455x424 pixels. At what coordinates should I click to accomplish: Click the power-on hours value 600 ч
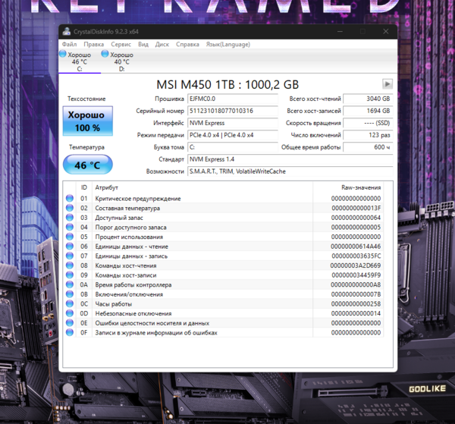(x=368, y=147)
